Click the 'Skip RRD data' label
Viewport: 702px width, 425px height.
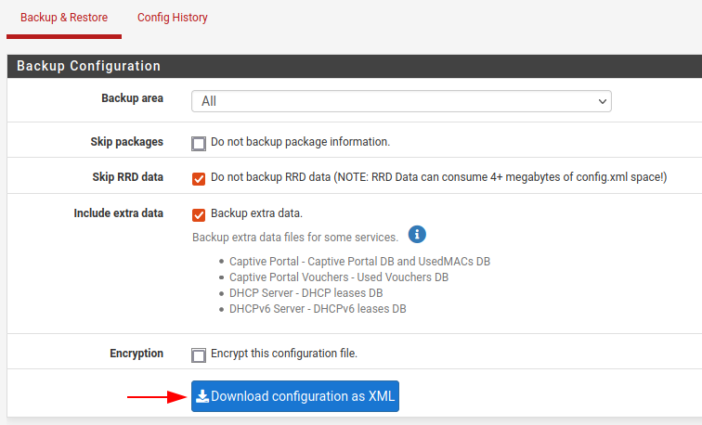[127, 177]
